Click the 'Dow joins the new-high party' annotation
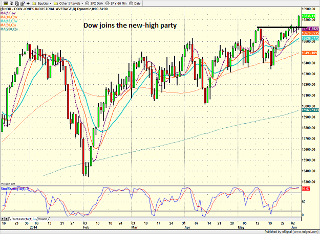Image resolution: width=320 pixels, height=234 pixels. pos(130,26)
